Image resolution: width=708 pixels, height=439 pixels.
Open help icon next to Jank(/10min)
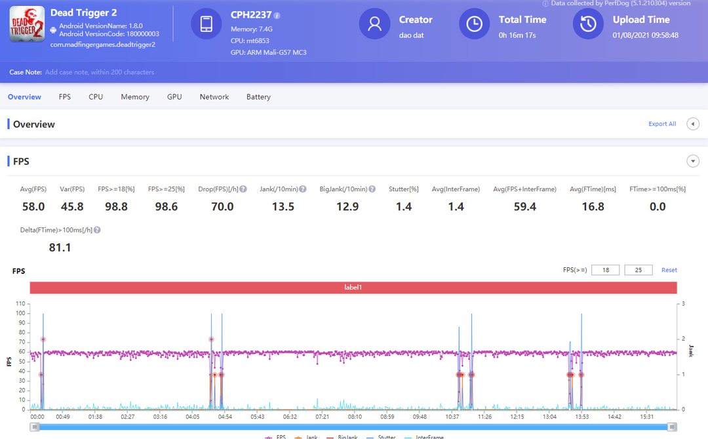[303, 189]
